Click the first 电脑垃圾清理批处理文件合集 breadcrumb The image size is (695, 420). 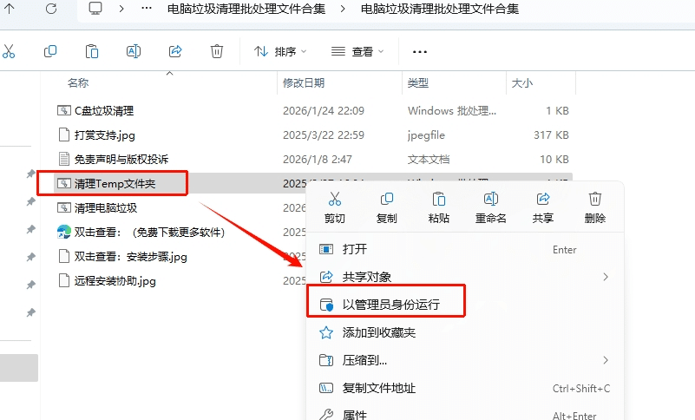(x=246, y=9)
